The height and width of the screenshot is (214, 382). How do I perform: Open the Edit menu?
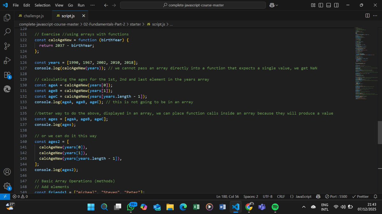[27, 5]
